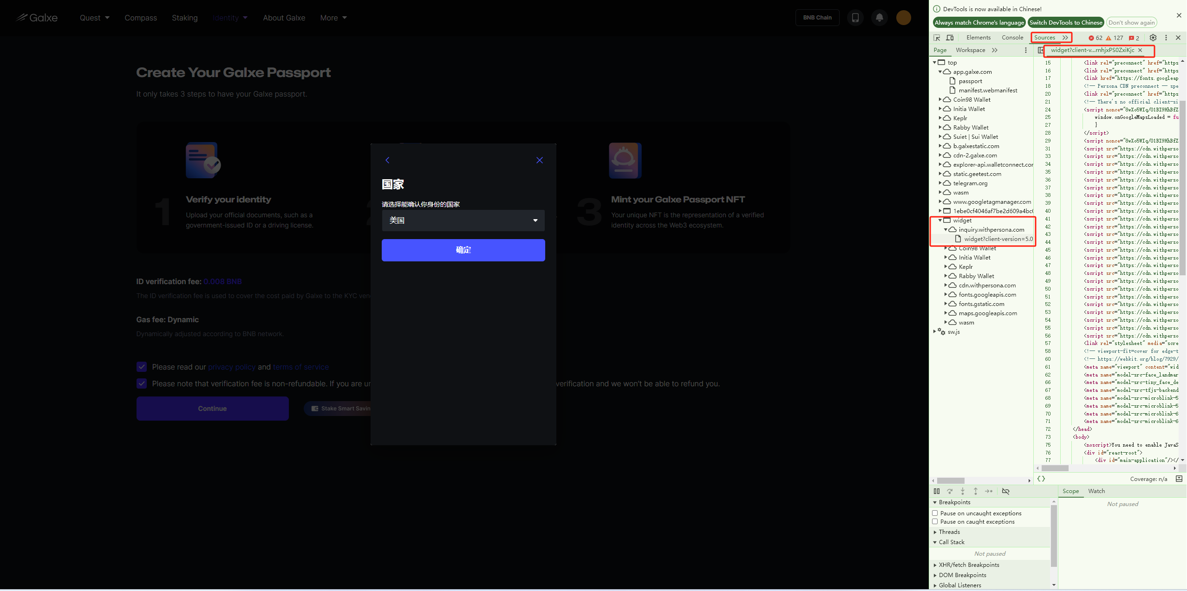This screenshot has width=1187, height=591.
Task: Expand the Keplr tree node under top
Action: point(940,118)
